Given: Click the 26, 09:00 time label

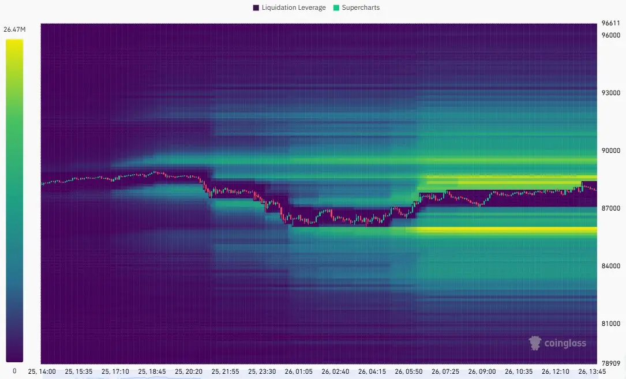Looking at the screenshot, I should tap(482, 372).
